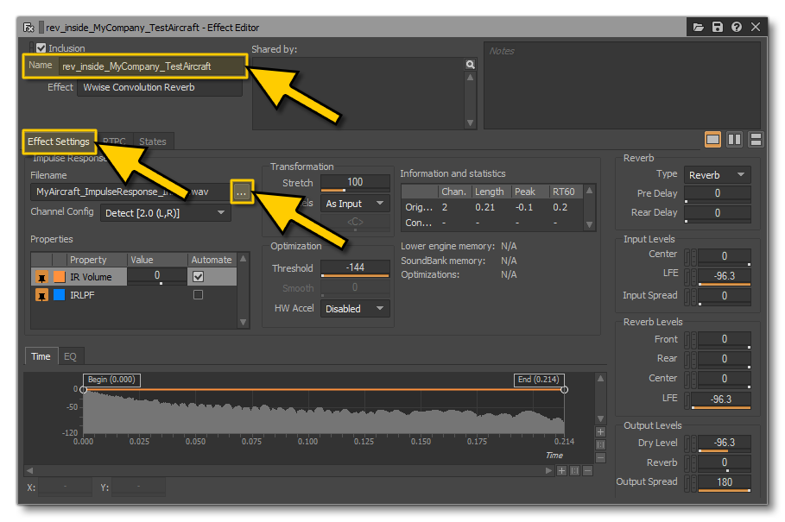Image resolution: width=785 pixels, height=522 pixels.
Task: Open the EQ tab below Properties
Action: (71, 355)
